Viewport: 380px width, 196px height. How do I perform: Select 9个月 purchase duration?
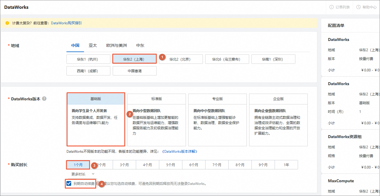[x=263, y=165]
